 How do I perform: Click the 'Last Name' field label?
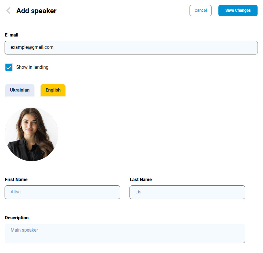[141, 179]
